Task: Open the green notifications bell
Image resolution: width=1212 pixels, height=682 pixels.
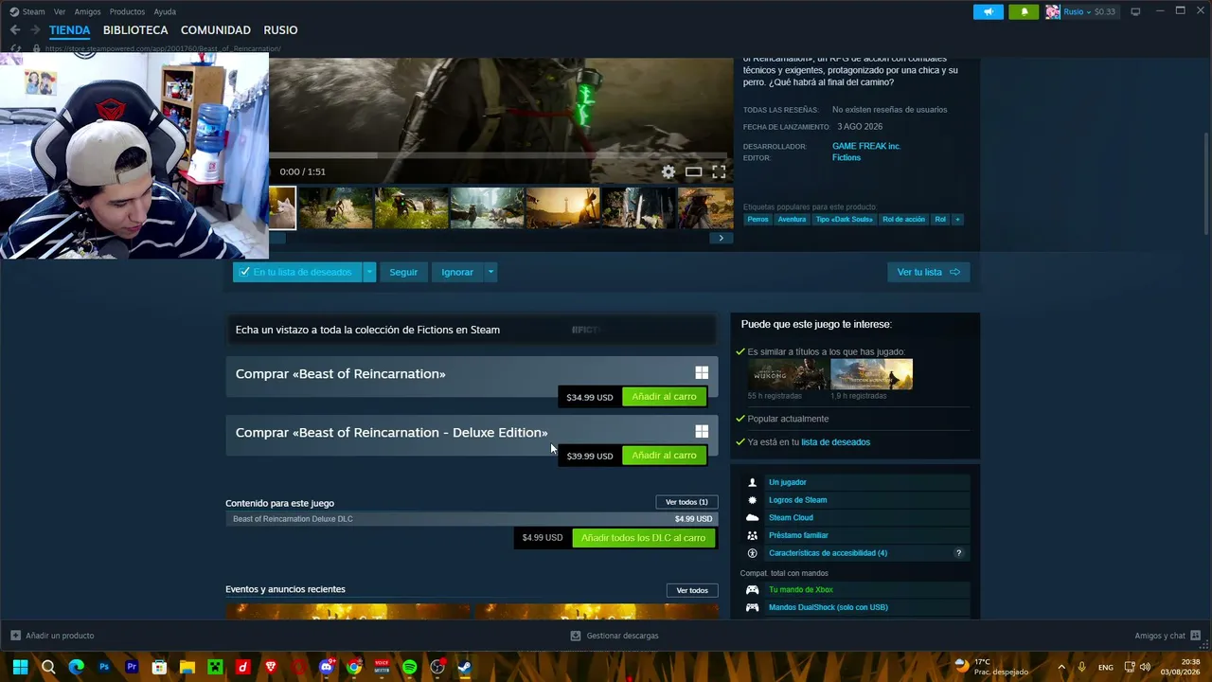Action: click(1024, 11)
